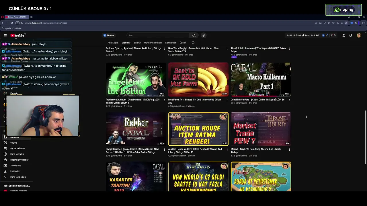
Task: Click the Beğendiğim videolar thumbs-up icon
Action: pos(5,160)
